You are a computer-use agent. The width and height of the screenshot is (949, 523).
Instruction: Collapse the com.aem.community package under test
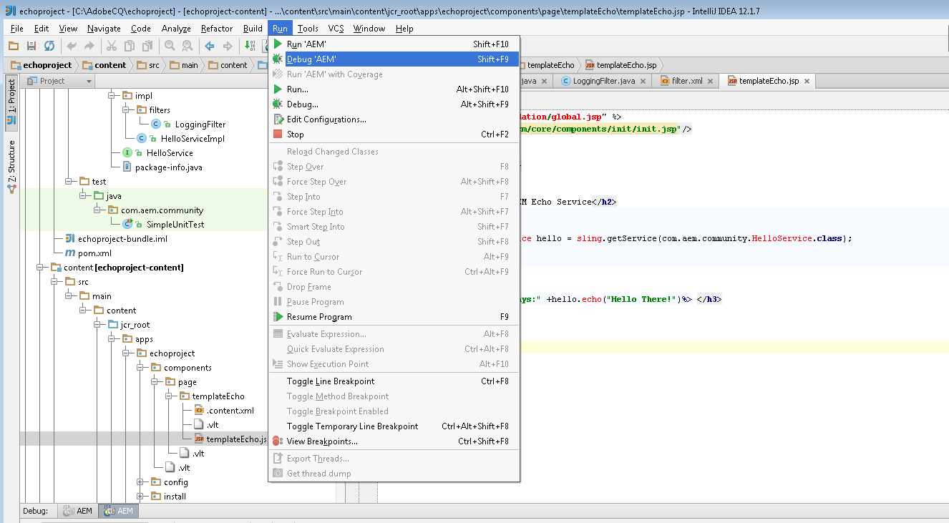[x=97, y=210]
